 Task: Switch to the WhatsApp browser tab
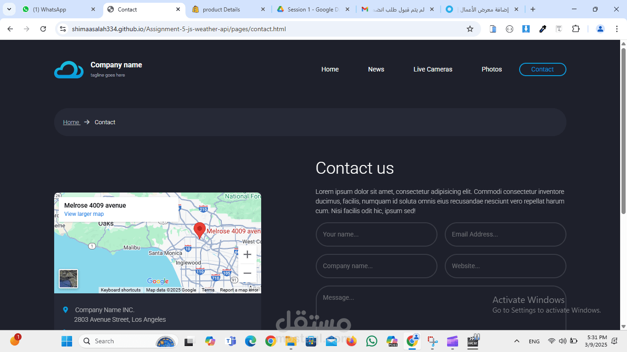tap(60, 9)
